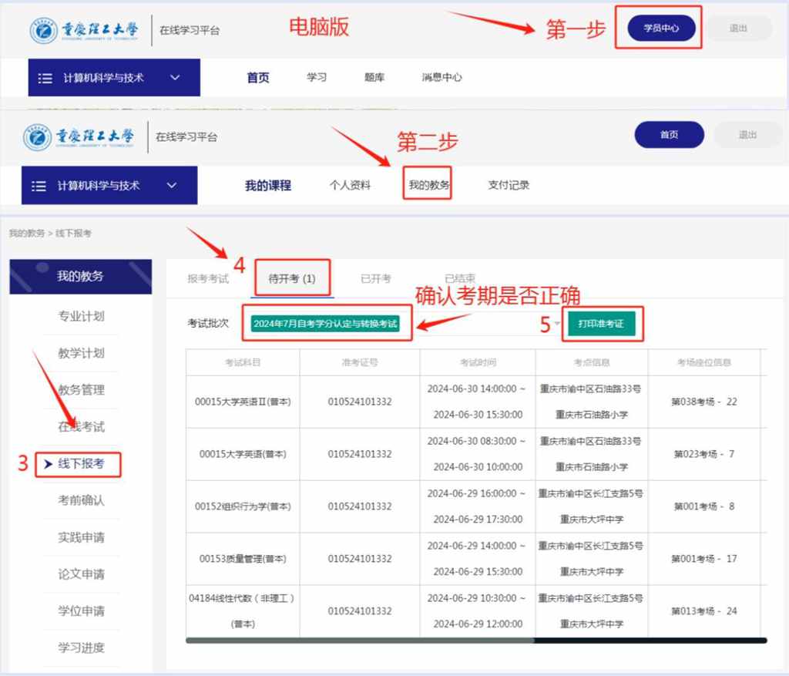Screen dimensions: 789x676
Task: Select the 个人资料 tab
Action: point(351,185)
